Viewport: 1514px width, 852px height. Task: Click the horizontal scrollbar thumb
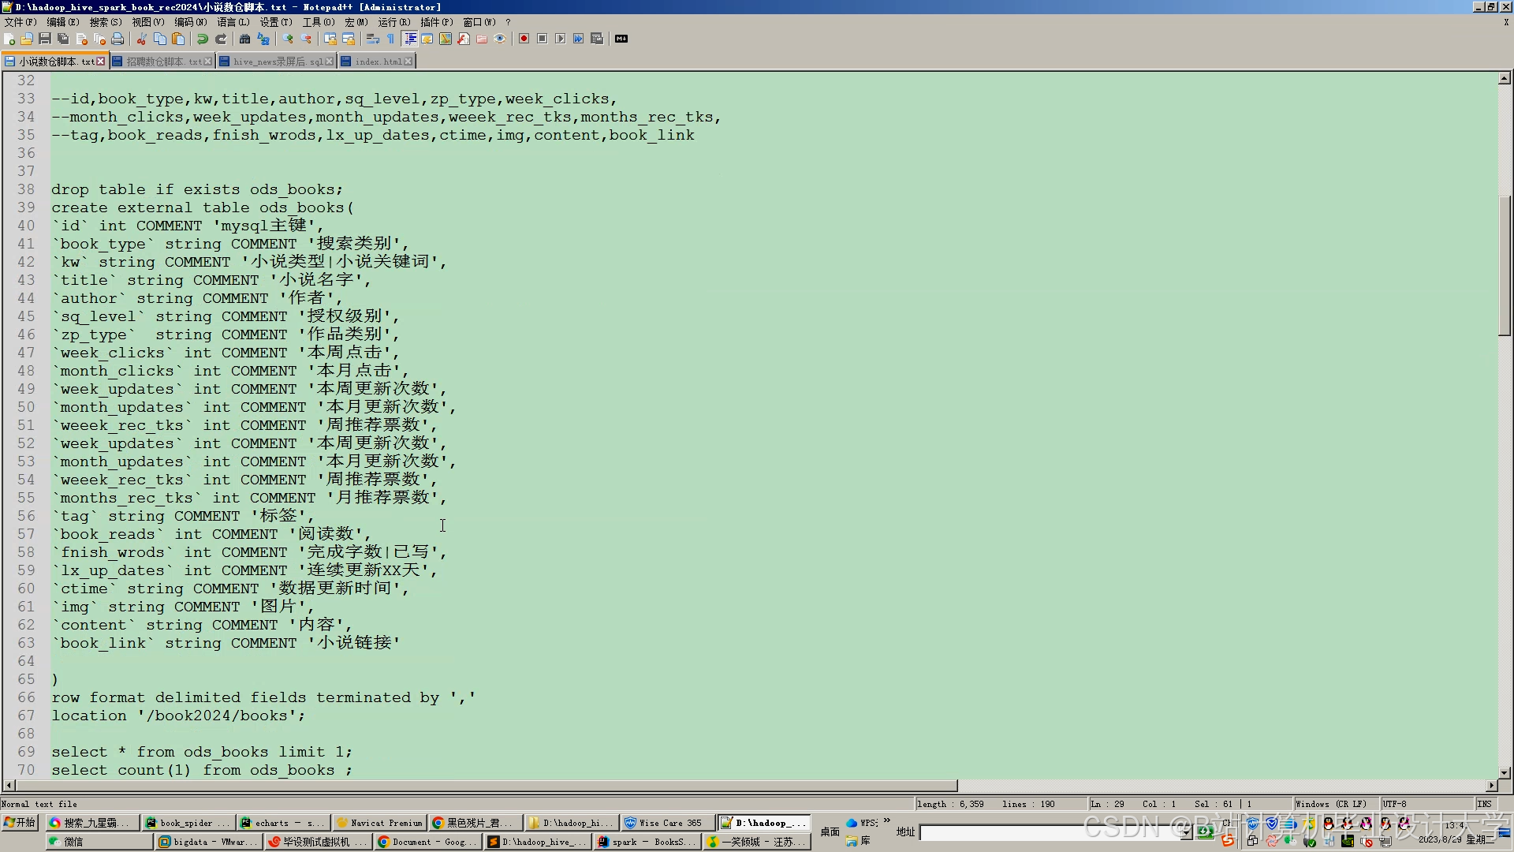click(485, 786)
